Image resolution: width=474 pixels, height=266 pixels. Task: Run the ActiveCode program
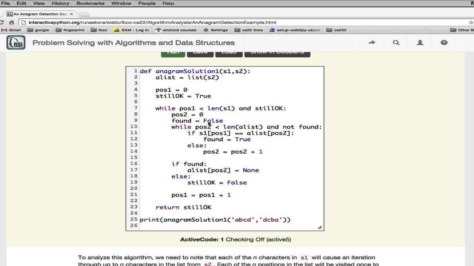pos(173,54)
